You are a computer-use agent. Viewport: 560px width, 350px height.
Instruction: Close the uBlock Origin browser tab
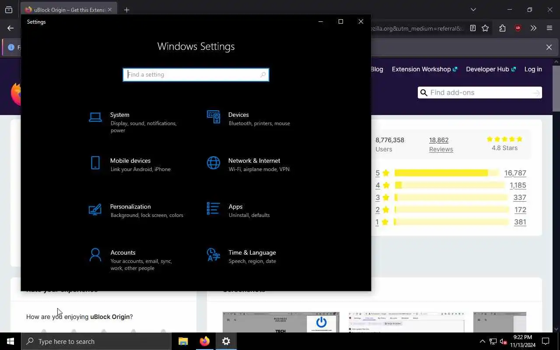pyautogui.click(x=109, y=10)
